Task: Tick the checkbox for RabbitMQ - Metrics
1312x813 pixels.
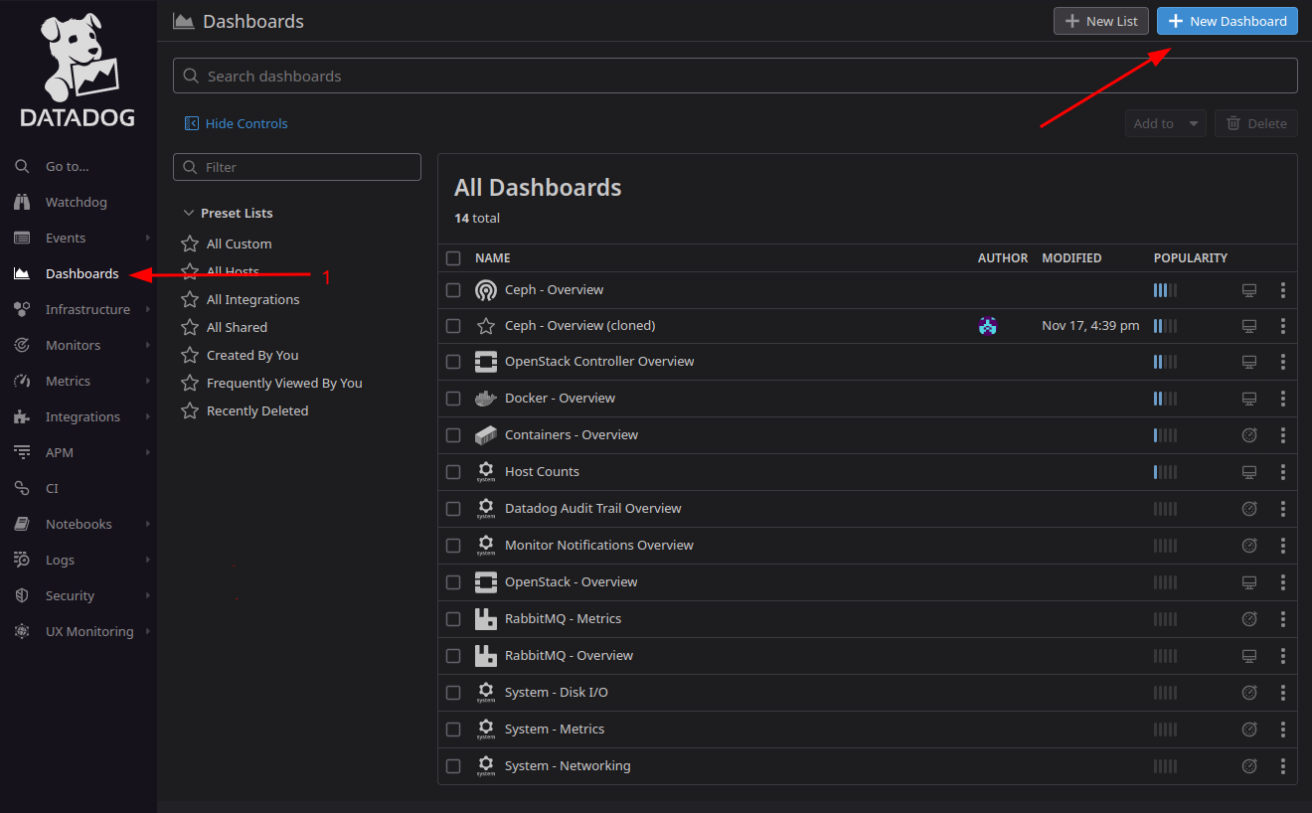Action: coord(453,618)
